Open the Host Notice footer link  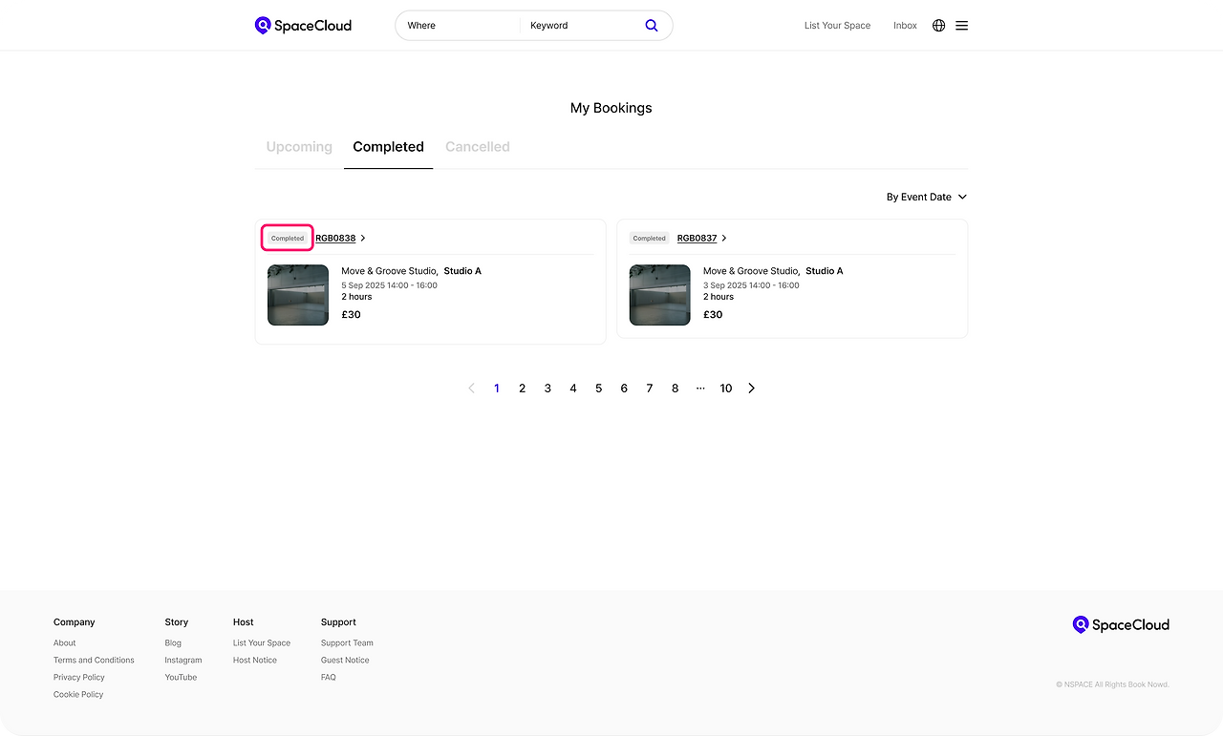pyautogui.click(x=255, y=661)
